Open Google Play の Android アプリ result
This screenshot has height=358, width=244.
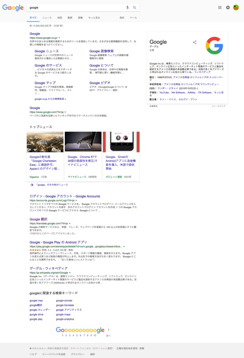tap(58, 243)
